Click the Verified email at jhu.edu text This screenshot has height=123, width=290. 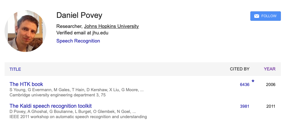click(x=82, y=33)
